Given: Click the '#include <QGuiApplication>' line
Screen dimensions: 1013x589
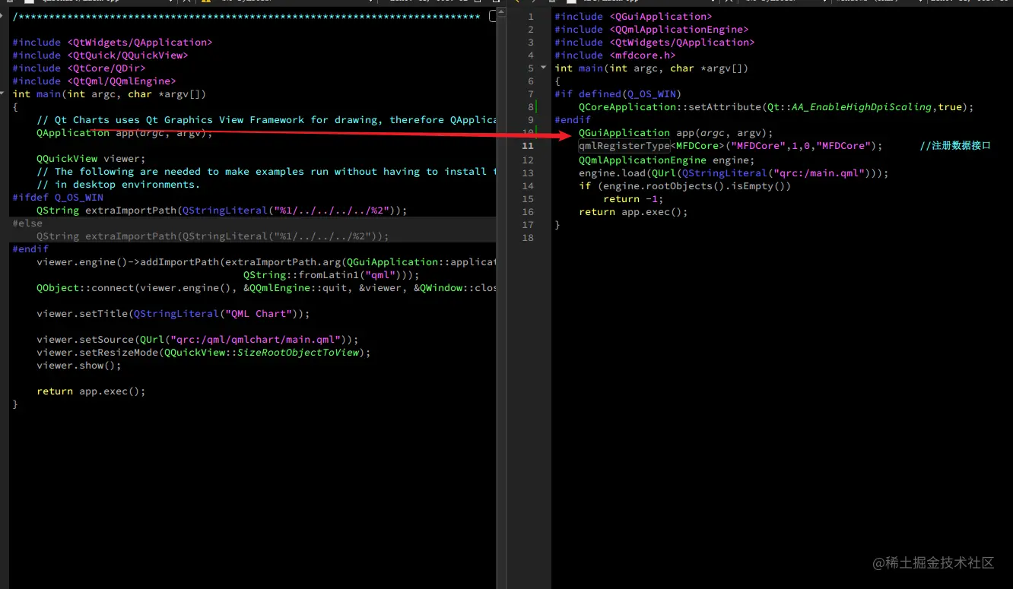Looking at the screenshot, I should [x=634, y=17].
